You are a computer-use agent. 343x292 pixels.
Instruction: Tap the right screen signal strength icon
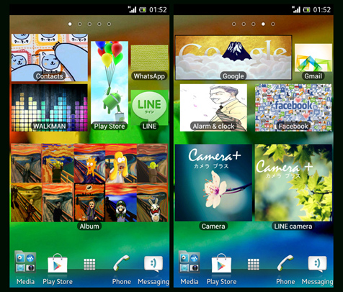coord(296,9)
